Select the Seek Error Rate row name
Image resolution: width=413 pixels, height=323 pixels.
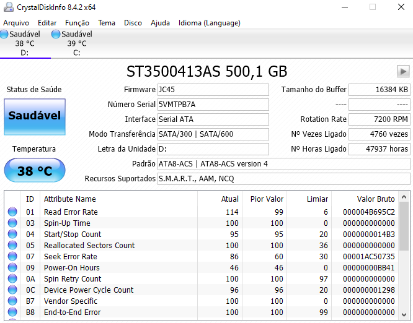70,257
